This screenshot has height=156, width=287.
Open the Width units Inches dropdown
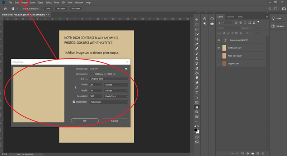click(x=116, y=85)
